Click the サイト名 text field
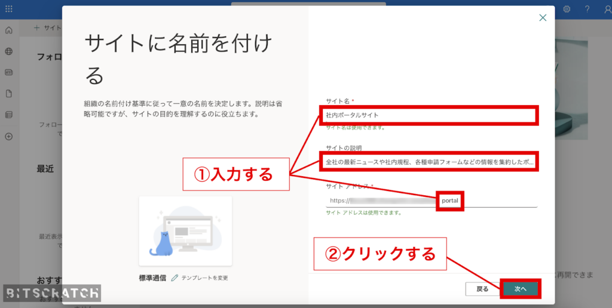 pyautogui.click(x=429, y=115)
